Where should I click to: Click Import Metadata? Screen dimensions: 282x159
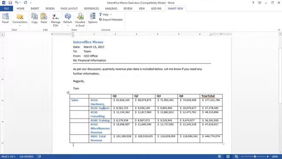coord(111,19)
